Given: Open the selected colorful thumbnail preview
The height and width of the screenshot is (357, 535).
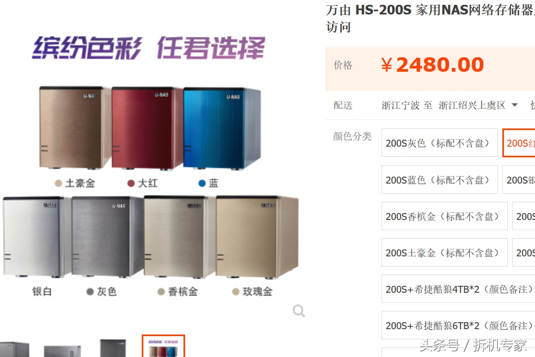Looking at the screenshot, I should pyautogui.click(x=163, y=346).
